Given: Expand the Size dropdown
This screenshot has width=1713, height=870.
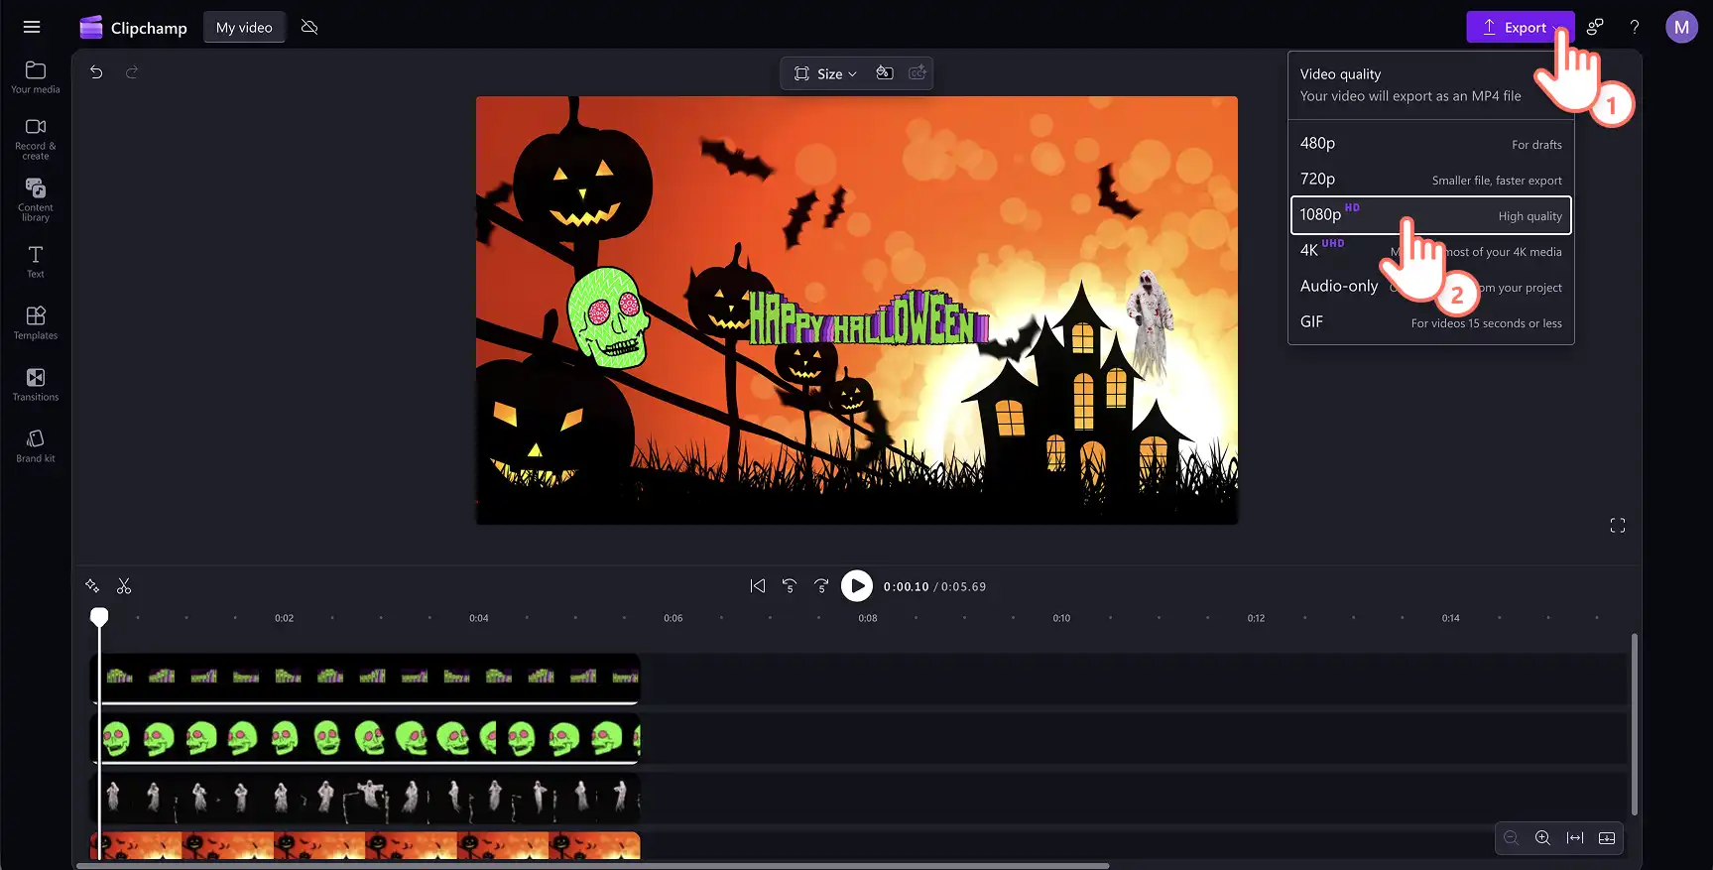Looking at the screenshot, I should [x=825, y=73].
